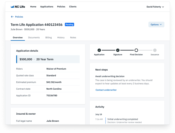Open Policies in the top navigation

[x=61, y=7]
